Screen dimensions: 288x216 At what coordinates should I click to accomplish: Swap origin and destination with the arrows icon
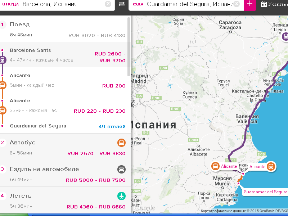[x=122, y=4]
